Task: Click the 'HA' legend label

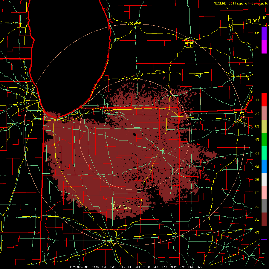Action: point(256,100)
